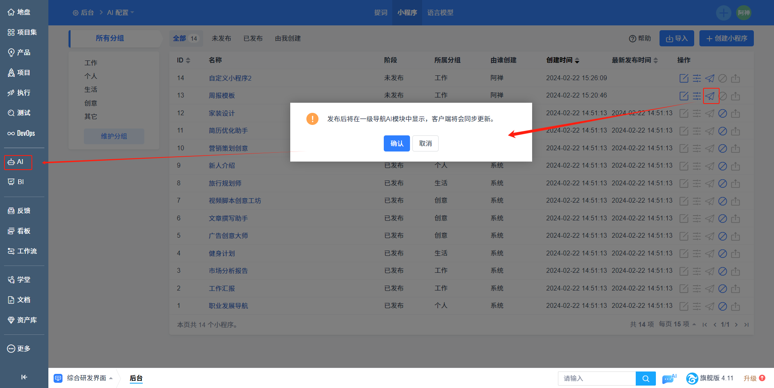Expand the AI 配置 breadcrumb dropdown
This screenshot has width=774, height=388.
[120, 13]
